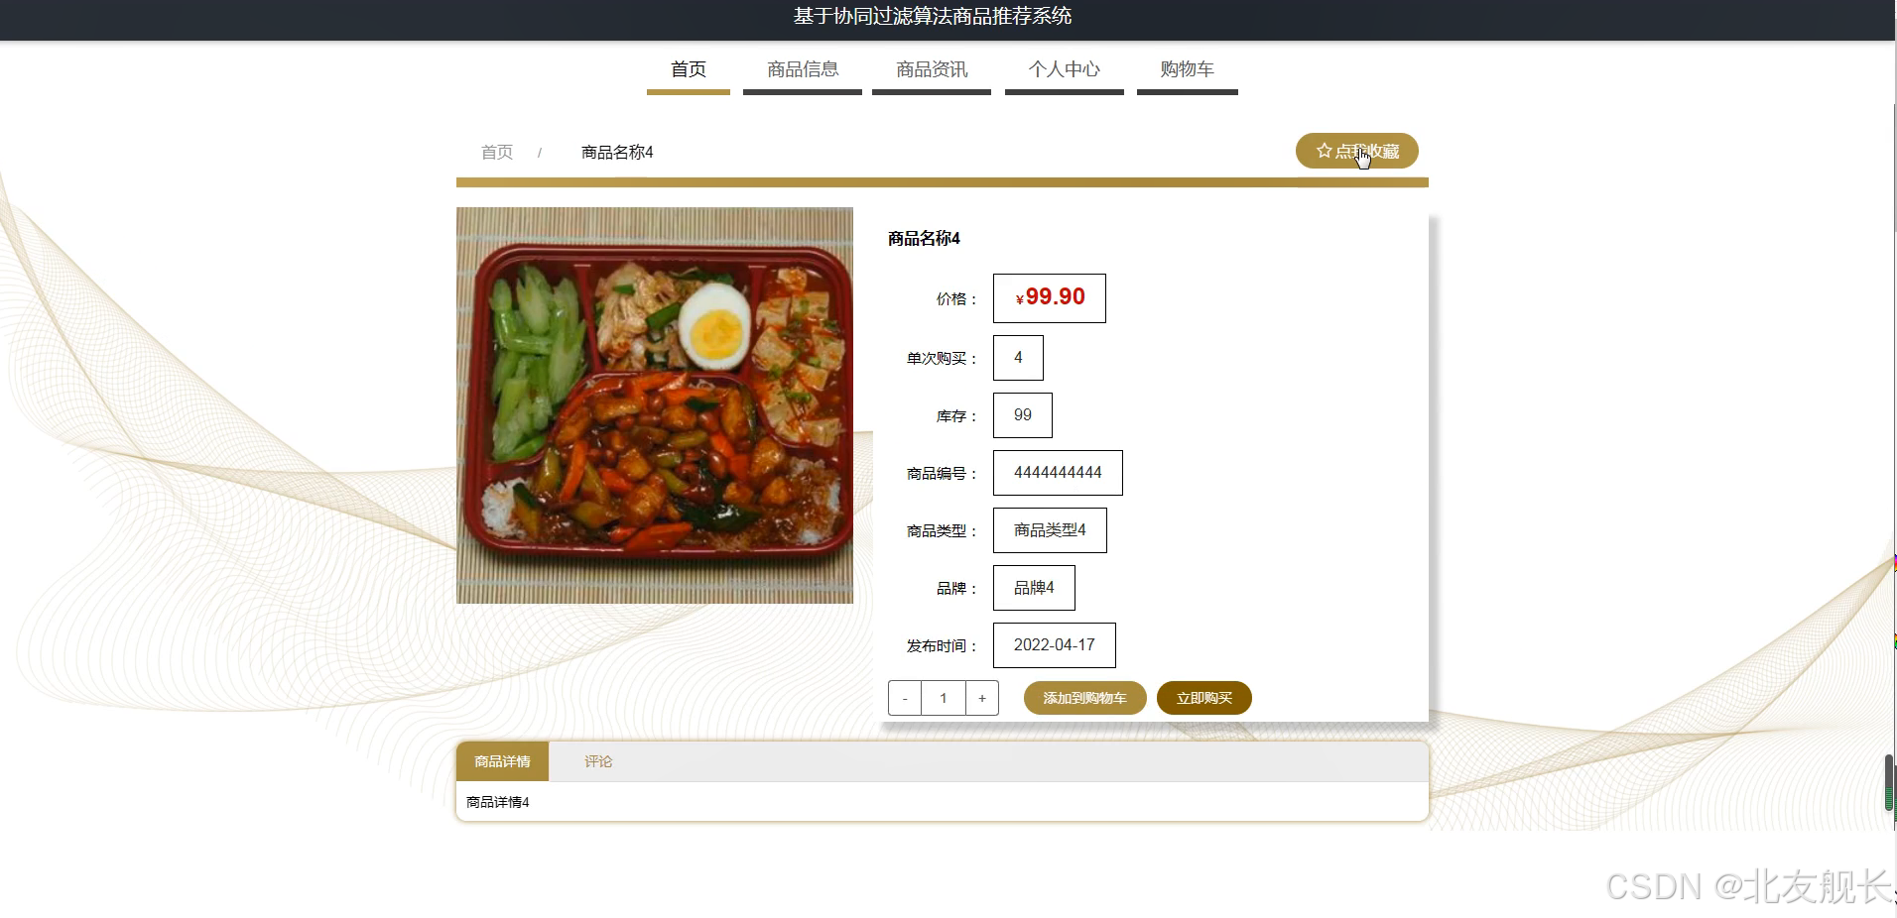
Task: Increase quantity with the + stepper
Action: (982, 697)
